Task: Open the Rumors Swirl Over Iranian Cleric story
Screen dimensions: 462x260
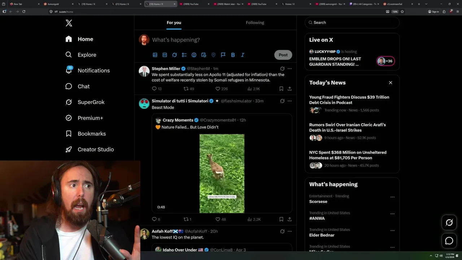Action: pyautogui.click(x=352, y=132)
